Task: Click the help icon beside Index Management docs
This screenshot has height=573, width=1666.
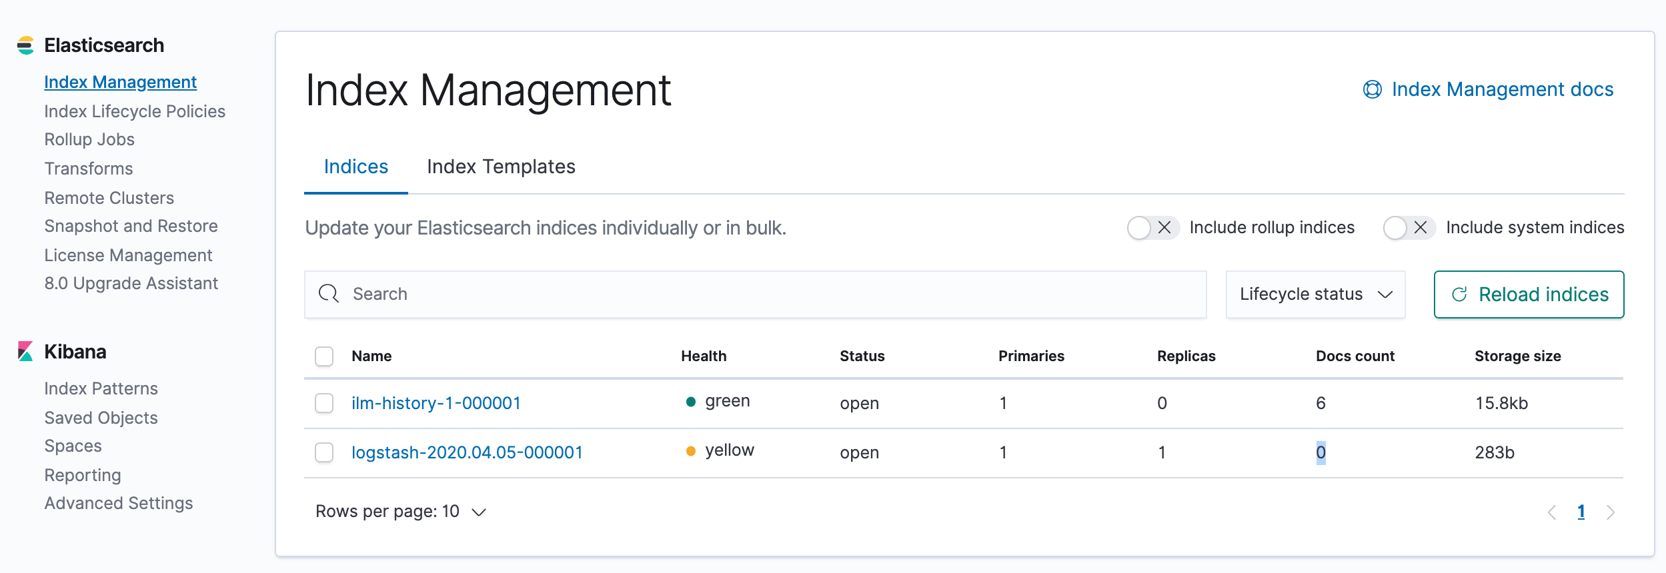Action: (1372, 89)
